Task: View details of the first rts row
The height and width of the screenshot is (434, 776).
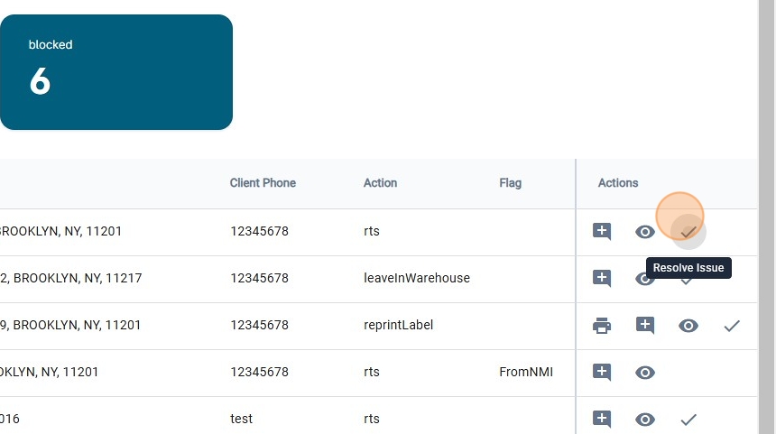Action: pos(645,232)
